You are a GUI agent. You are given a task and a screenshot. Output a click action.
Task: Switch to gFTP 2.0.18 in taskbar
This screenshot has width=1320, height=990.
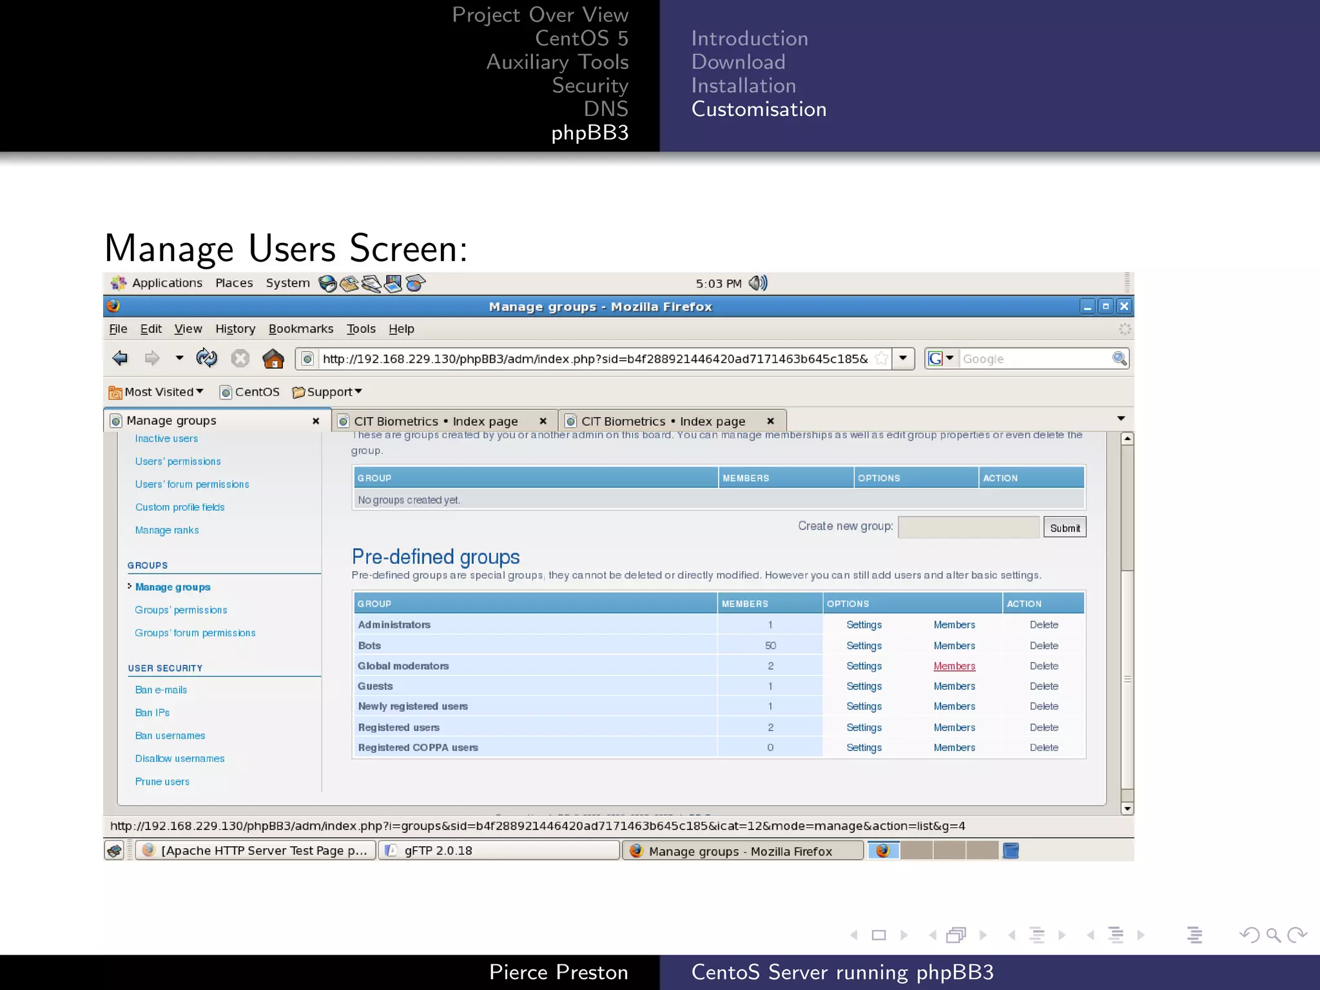point(499,851)
